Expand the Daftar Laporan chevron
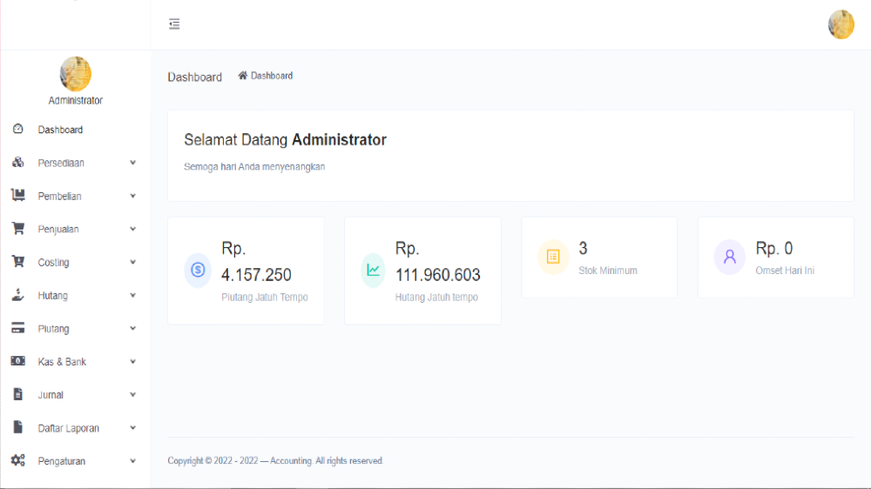 [133, 428]
